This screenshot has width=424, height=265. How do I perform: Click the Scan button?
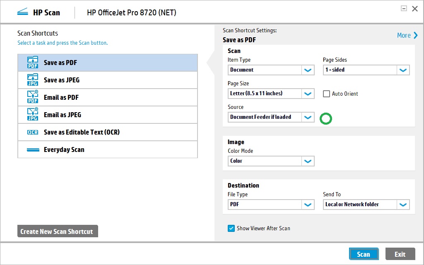364,254
